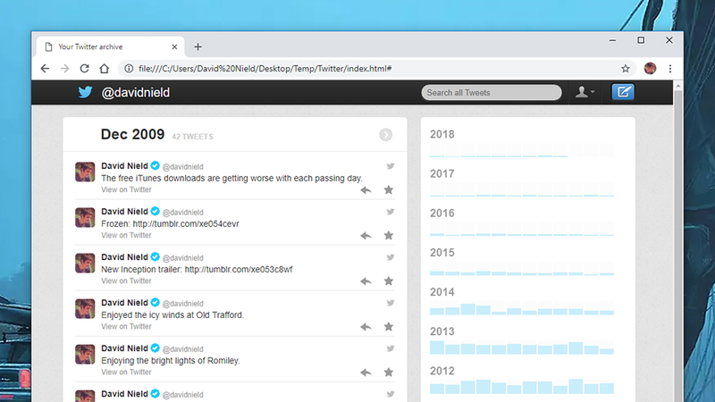Click the 42 TWEETS count label
715x402 pixels.
(192, 137)
